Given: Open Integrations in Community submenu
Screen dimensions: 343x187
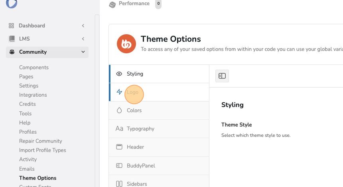Looking at the screenshot, I should point(33,95).
